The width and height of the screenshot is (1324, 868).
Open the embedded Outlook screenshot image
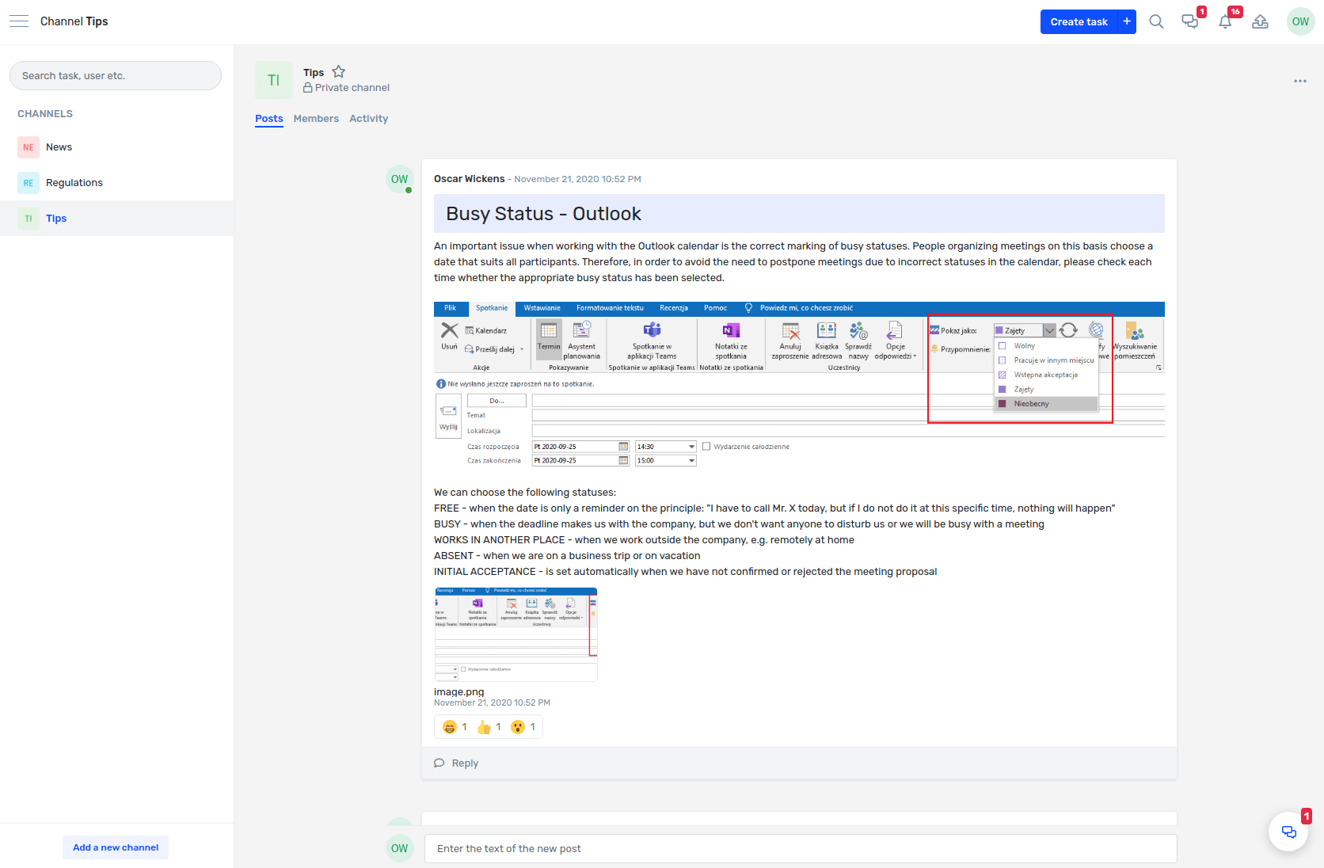(799, 384)
